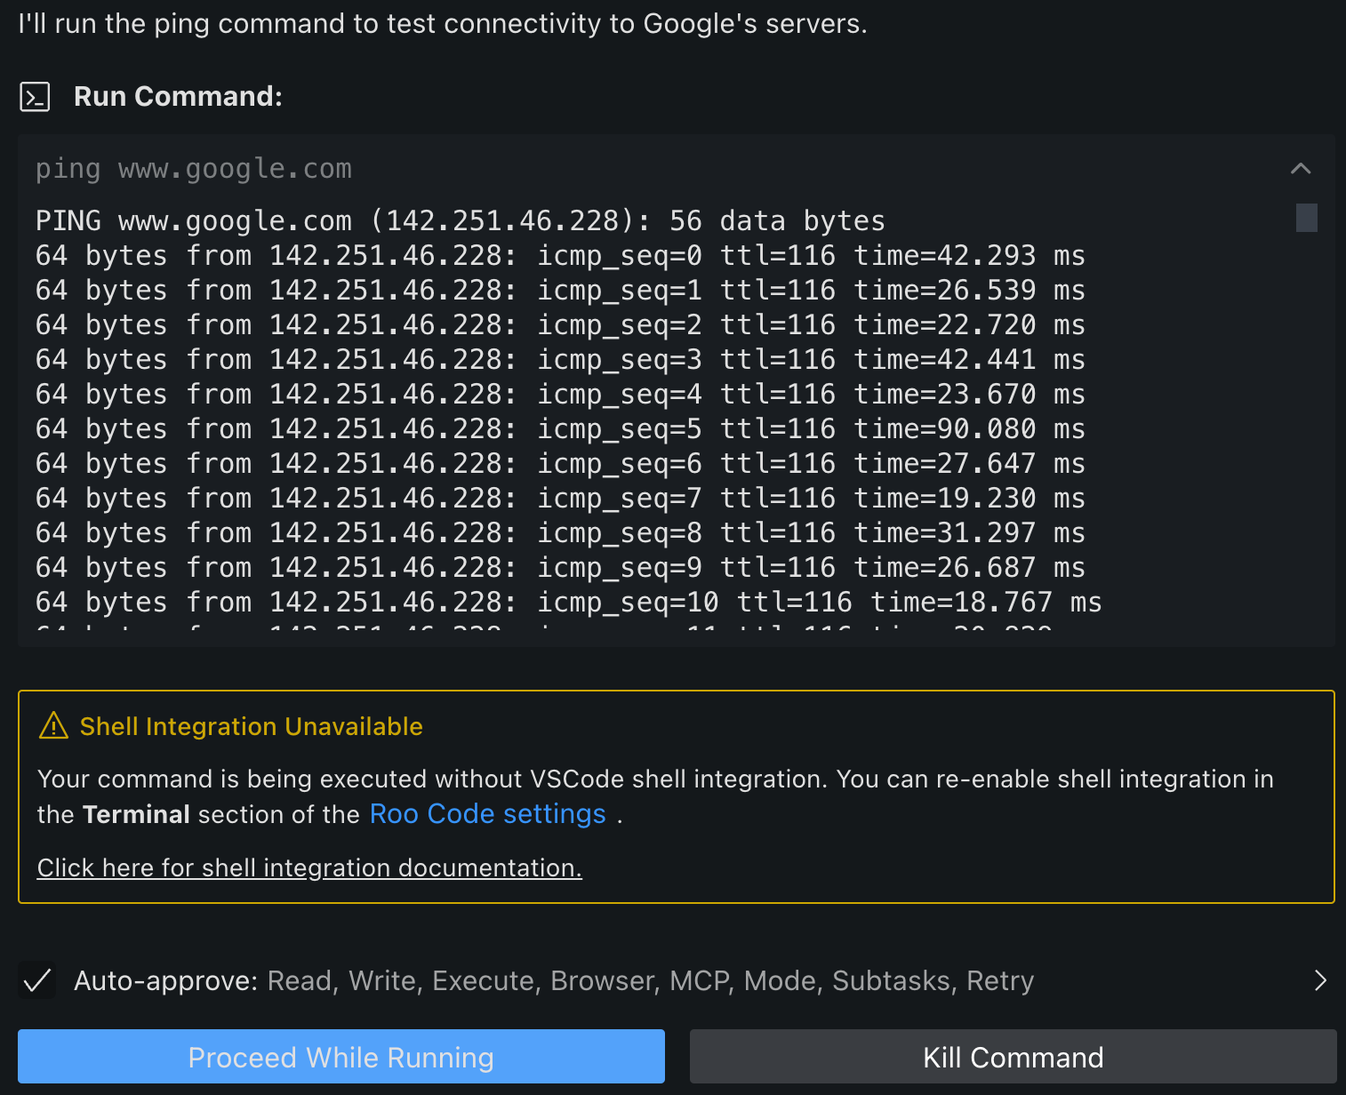1346x1095 pixels.
Task: Click the assistant message about testing connectivity
Action: point(442,24)
